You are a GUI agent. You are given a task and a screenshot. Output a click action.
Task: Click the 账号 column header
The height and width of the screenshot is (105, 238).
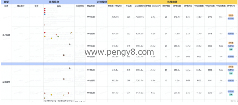36,6
